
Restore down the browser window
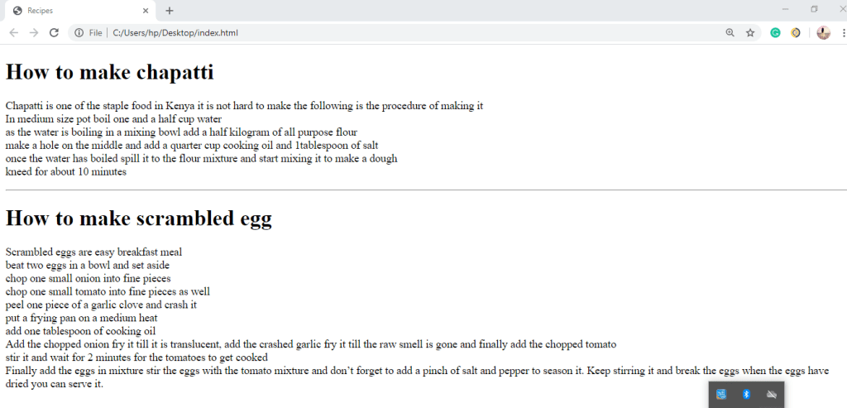pos(814,9)
